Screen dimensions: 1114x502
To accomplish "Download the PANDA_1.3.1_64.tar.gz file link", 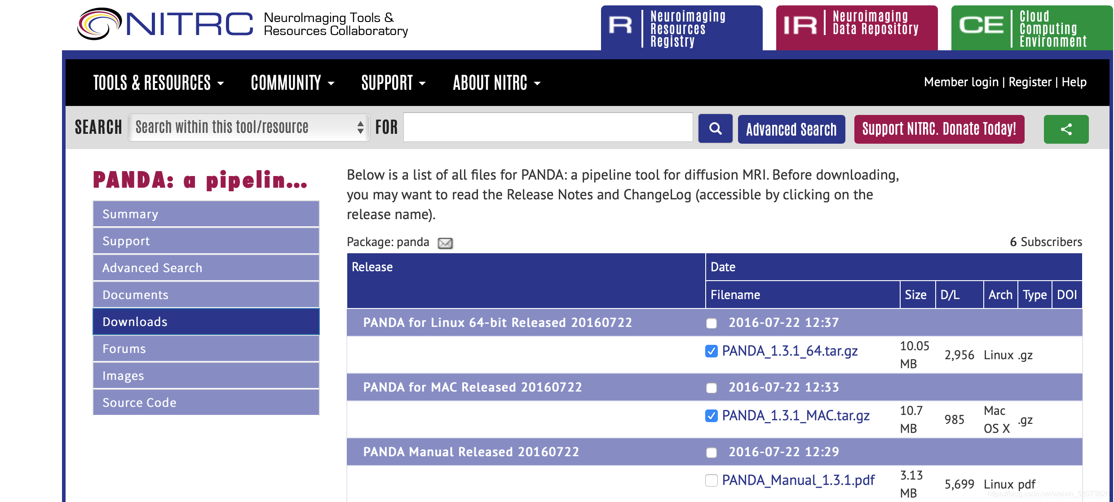I will point(790,351).
